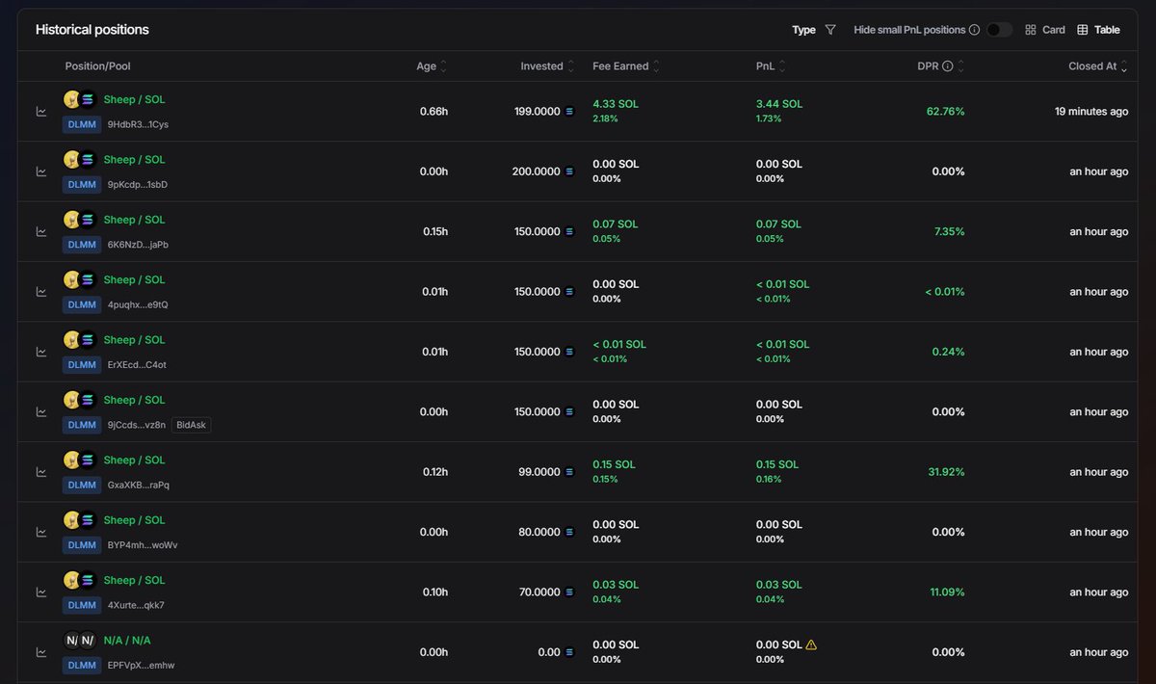The image size is (1156, 684).
Task: Click the 7.35% DPR value
Action: point(949,231)
